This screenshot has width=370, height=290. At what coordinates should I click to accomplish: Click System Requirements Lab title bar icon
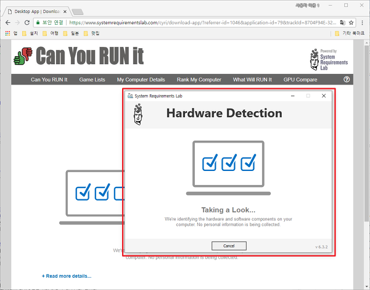[130, 96]
